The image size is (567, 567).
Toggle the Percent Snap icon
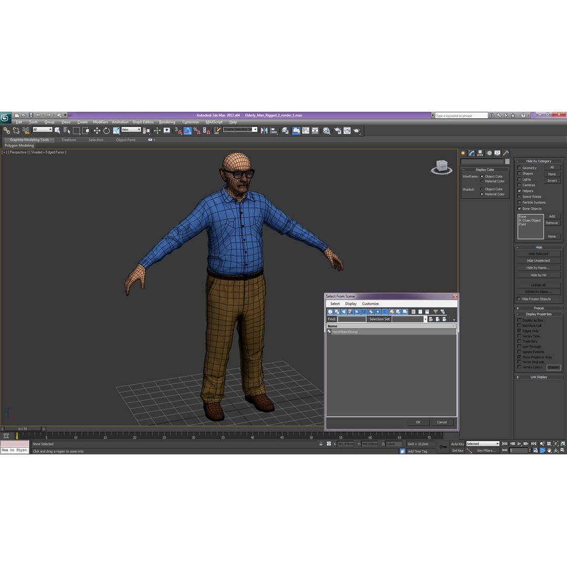click(x=197, y=131)
